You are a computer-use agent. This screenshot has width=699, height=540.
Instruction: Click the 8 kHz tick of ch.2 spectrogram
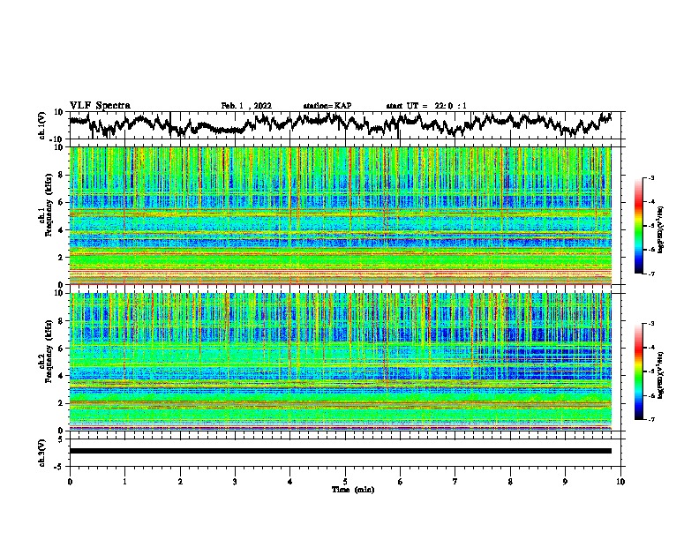[x=62, y=321]
